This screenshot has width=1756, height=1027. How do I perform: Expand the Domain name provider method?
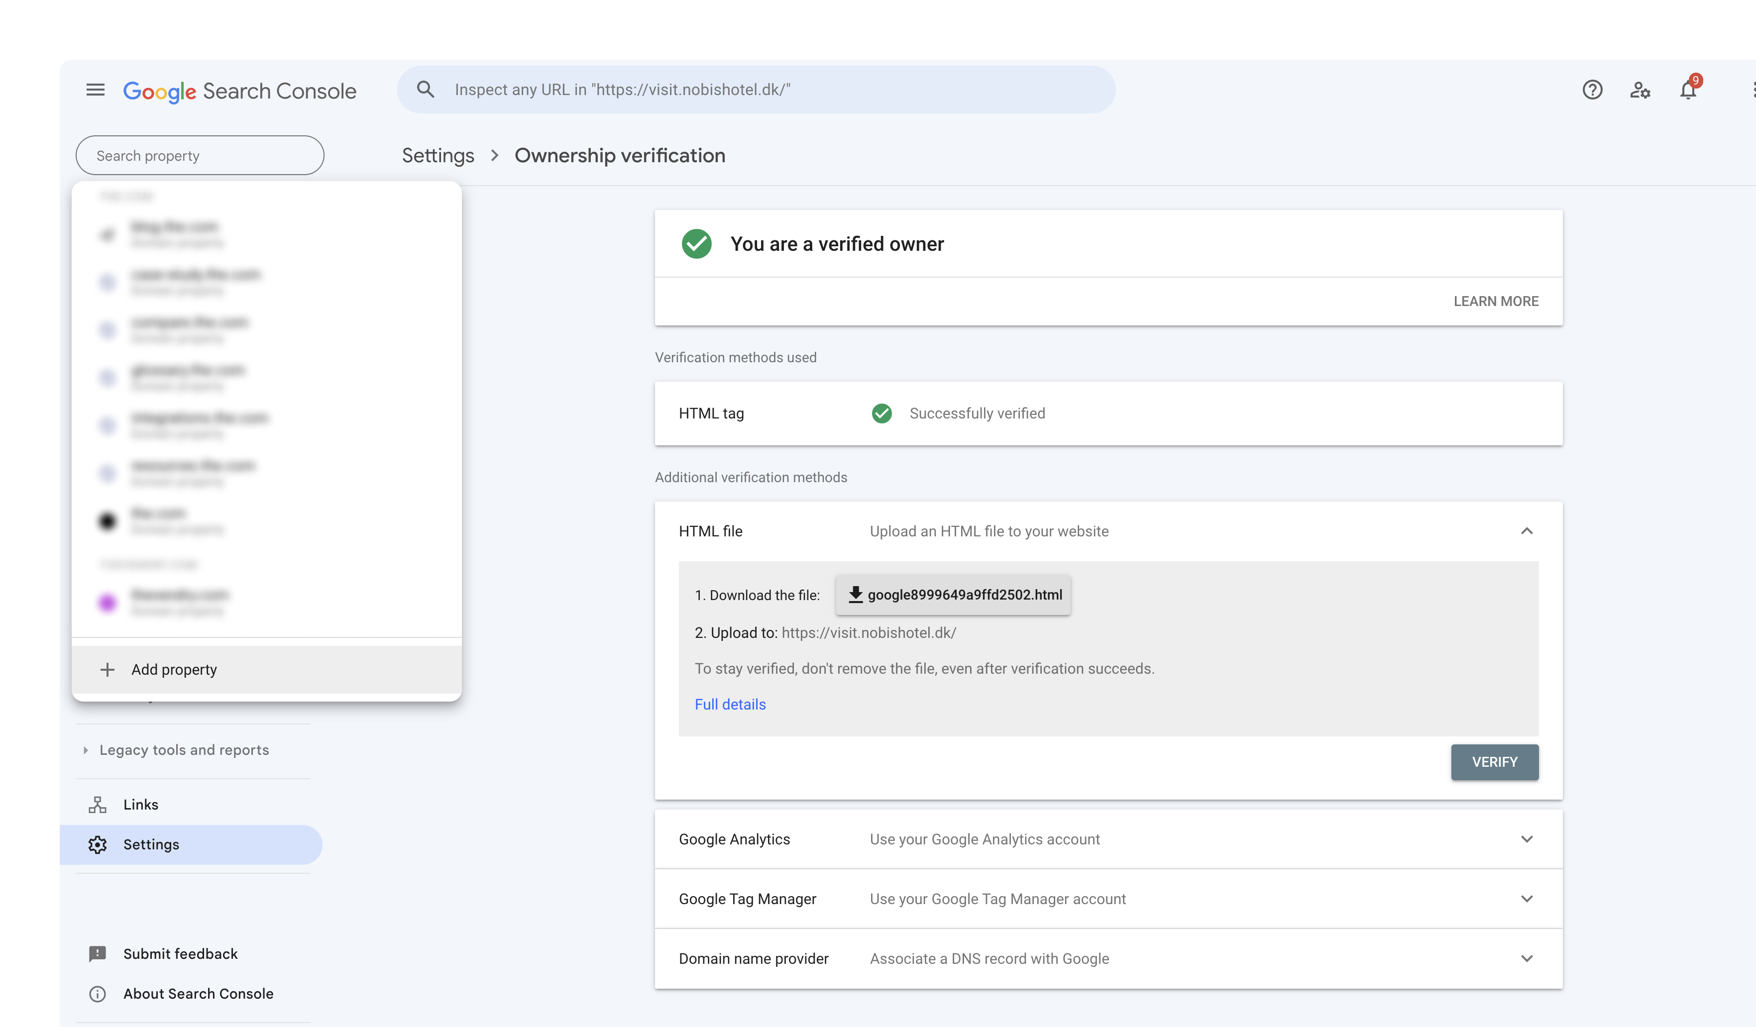(1527, 959)
